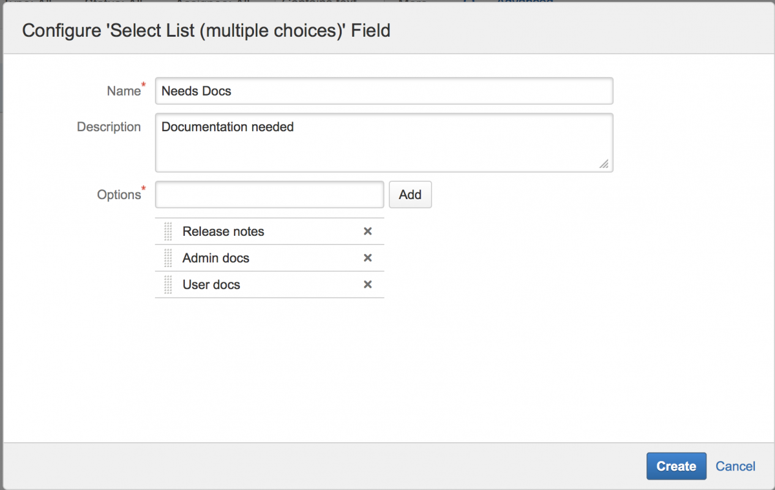Screen dimensions: 775x490
Task: Click into the Description text area
Action: 384,142
